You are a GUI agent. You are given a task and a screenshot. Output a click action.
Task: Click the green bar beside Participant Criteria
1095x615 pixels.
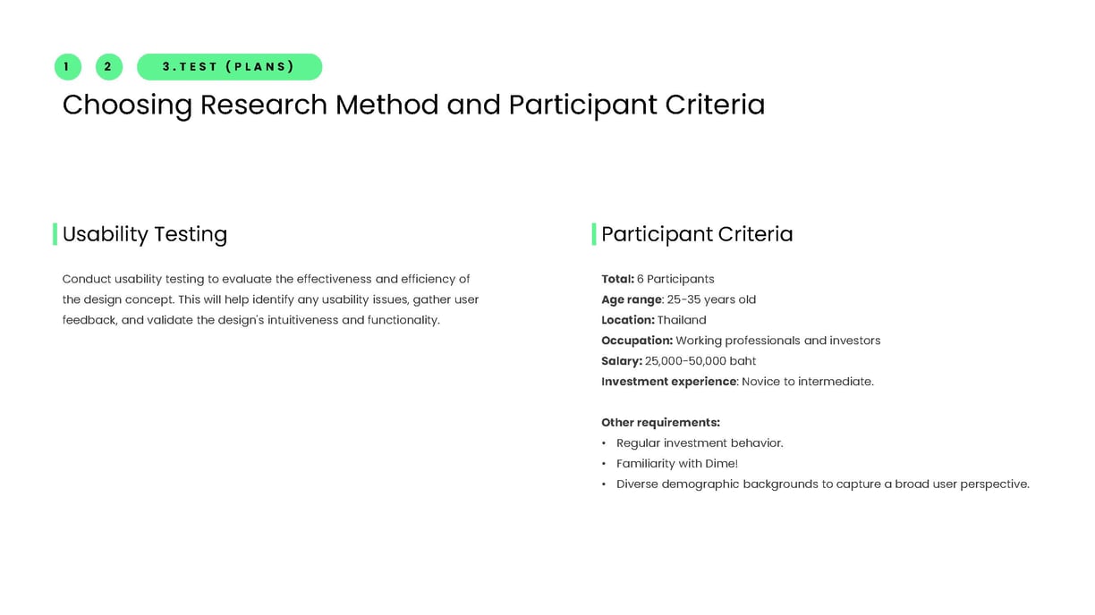594,234
